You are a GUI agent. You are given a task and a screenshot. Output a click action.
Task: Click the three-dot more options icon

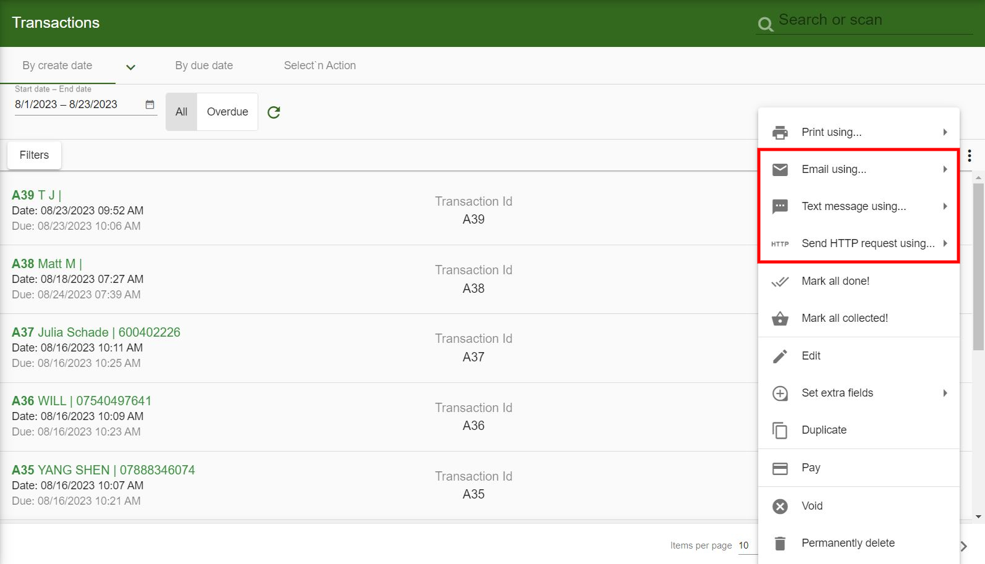pos(969,156)
